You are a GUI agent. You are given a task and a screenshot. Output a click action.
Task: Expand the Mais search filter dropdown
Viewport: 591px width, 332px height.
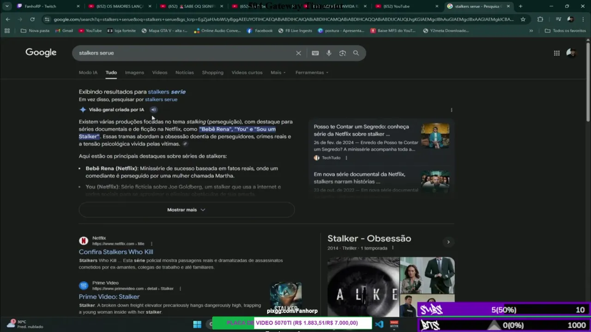coord(278,72)
